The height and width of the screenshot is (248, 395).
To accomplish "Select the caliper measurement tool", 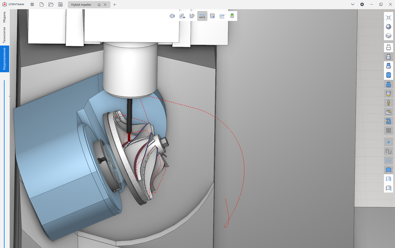I will click(192, 16).
